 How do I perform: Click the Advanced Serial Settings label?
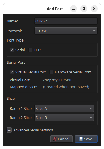click(33, 130)
